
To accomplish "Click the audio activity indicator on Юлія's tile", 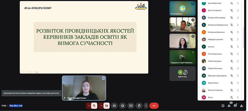I will [x=103, y=78].
